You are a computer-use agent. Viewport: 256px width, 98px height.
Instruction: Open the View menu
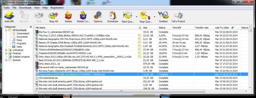[x=37, y=8]
